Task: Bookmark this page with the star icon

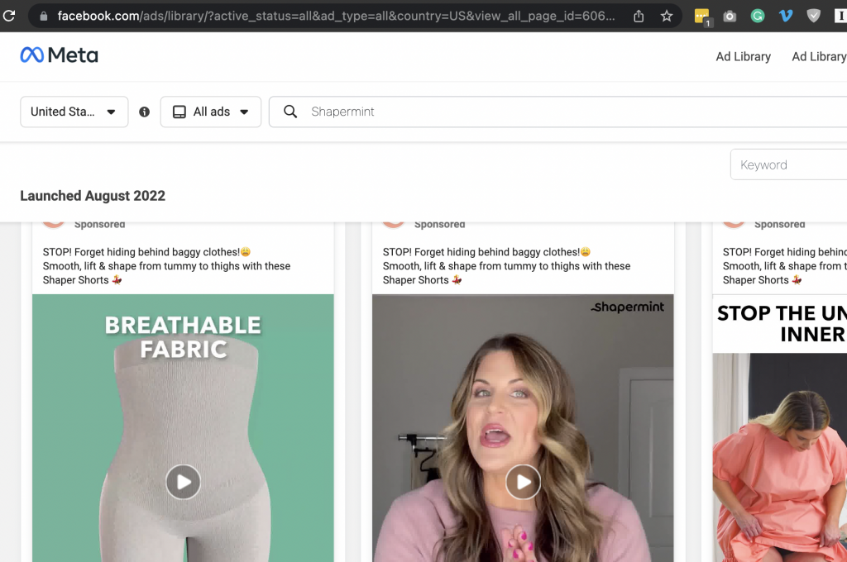Action: click(667, 17)
